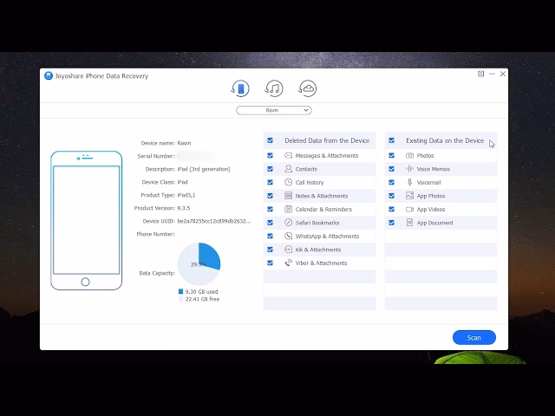Image resolution: width=555 pixels, height=416 pixels.
Task: Toggle Deleted Data from the Device checkbox
Action: 270,140
